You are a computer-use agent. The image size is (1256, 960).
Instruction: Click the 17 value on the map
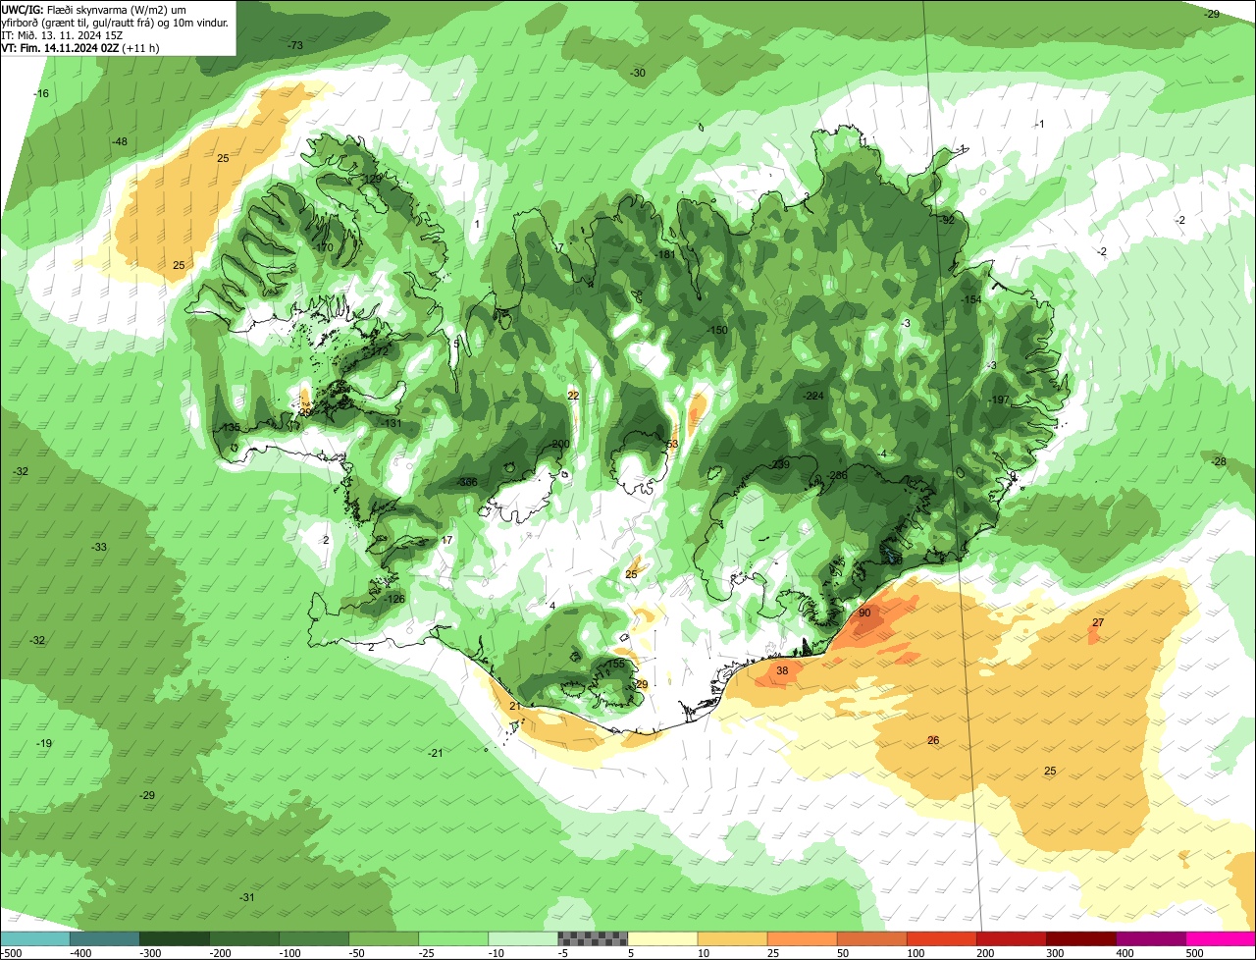click(446, 541)
